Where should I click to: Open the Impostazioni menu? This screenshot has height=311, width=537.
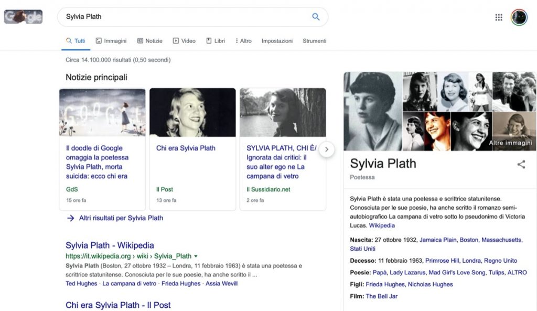tap(276, 40)
